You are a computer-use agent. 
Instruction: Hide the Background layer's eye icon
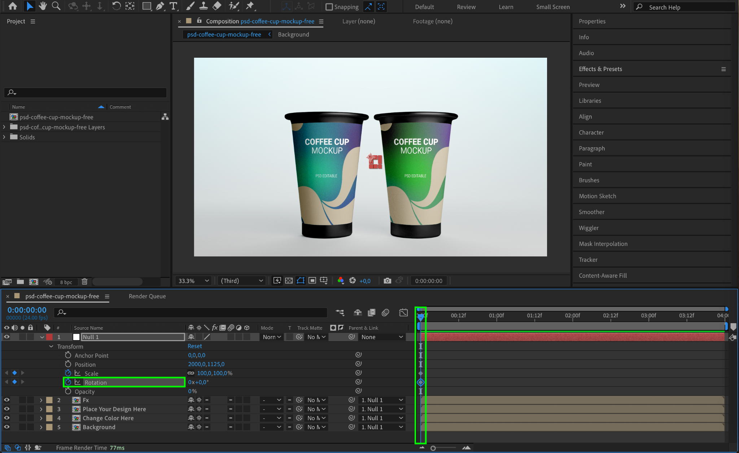tap(6, 427)
